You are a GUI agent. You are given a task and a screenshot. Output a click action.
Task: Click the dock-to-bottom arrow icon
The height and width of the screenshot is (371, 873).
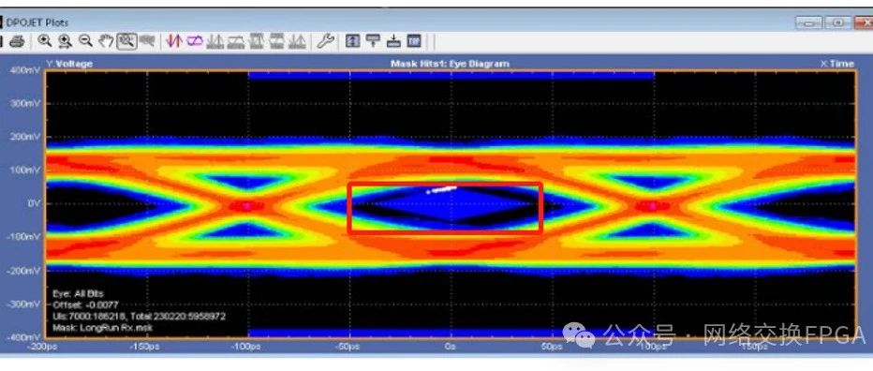point(393,40)
